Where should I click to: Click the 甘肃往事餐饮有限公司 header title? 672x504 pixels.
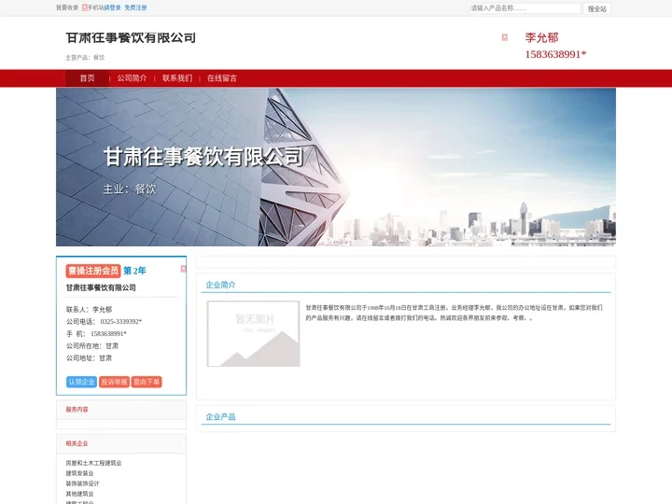click(x=131, y=37)
